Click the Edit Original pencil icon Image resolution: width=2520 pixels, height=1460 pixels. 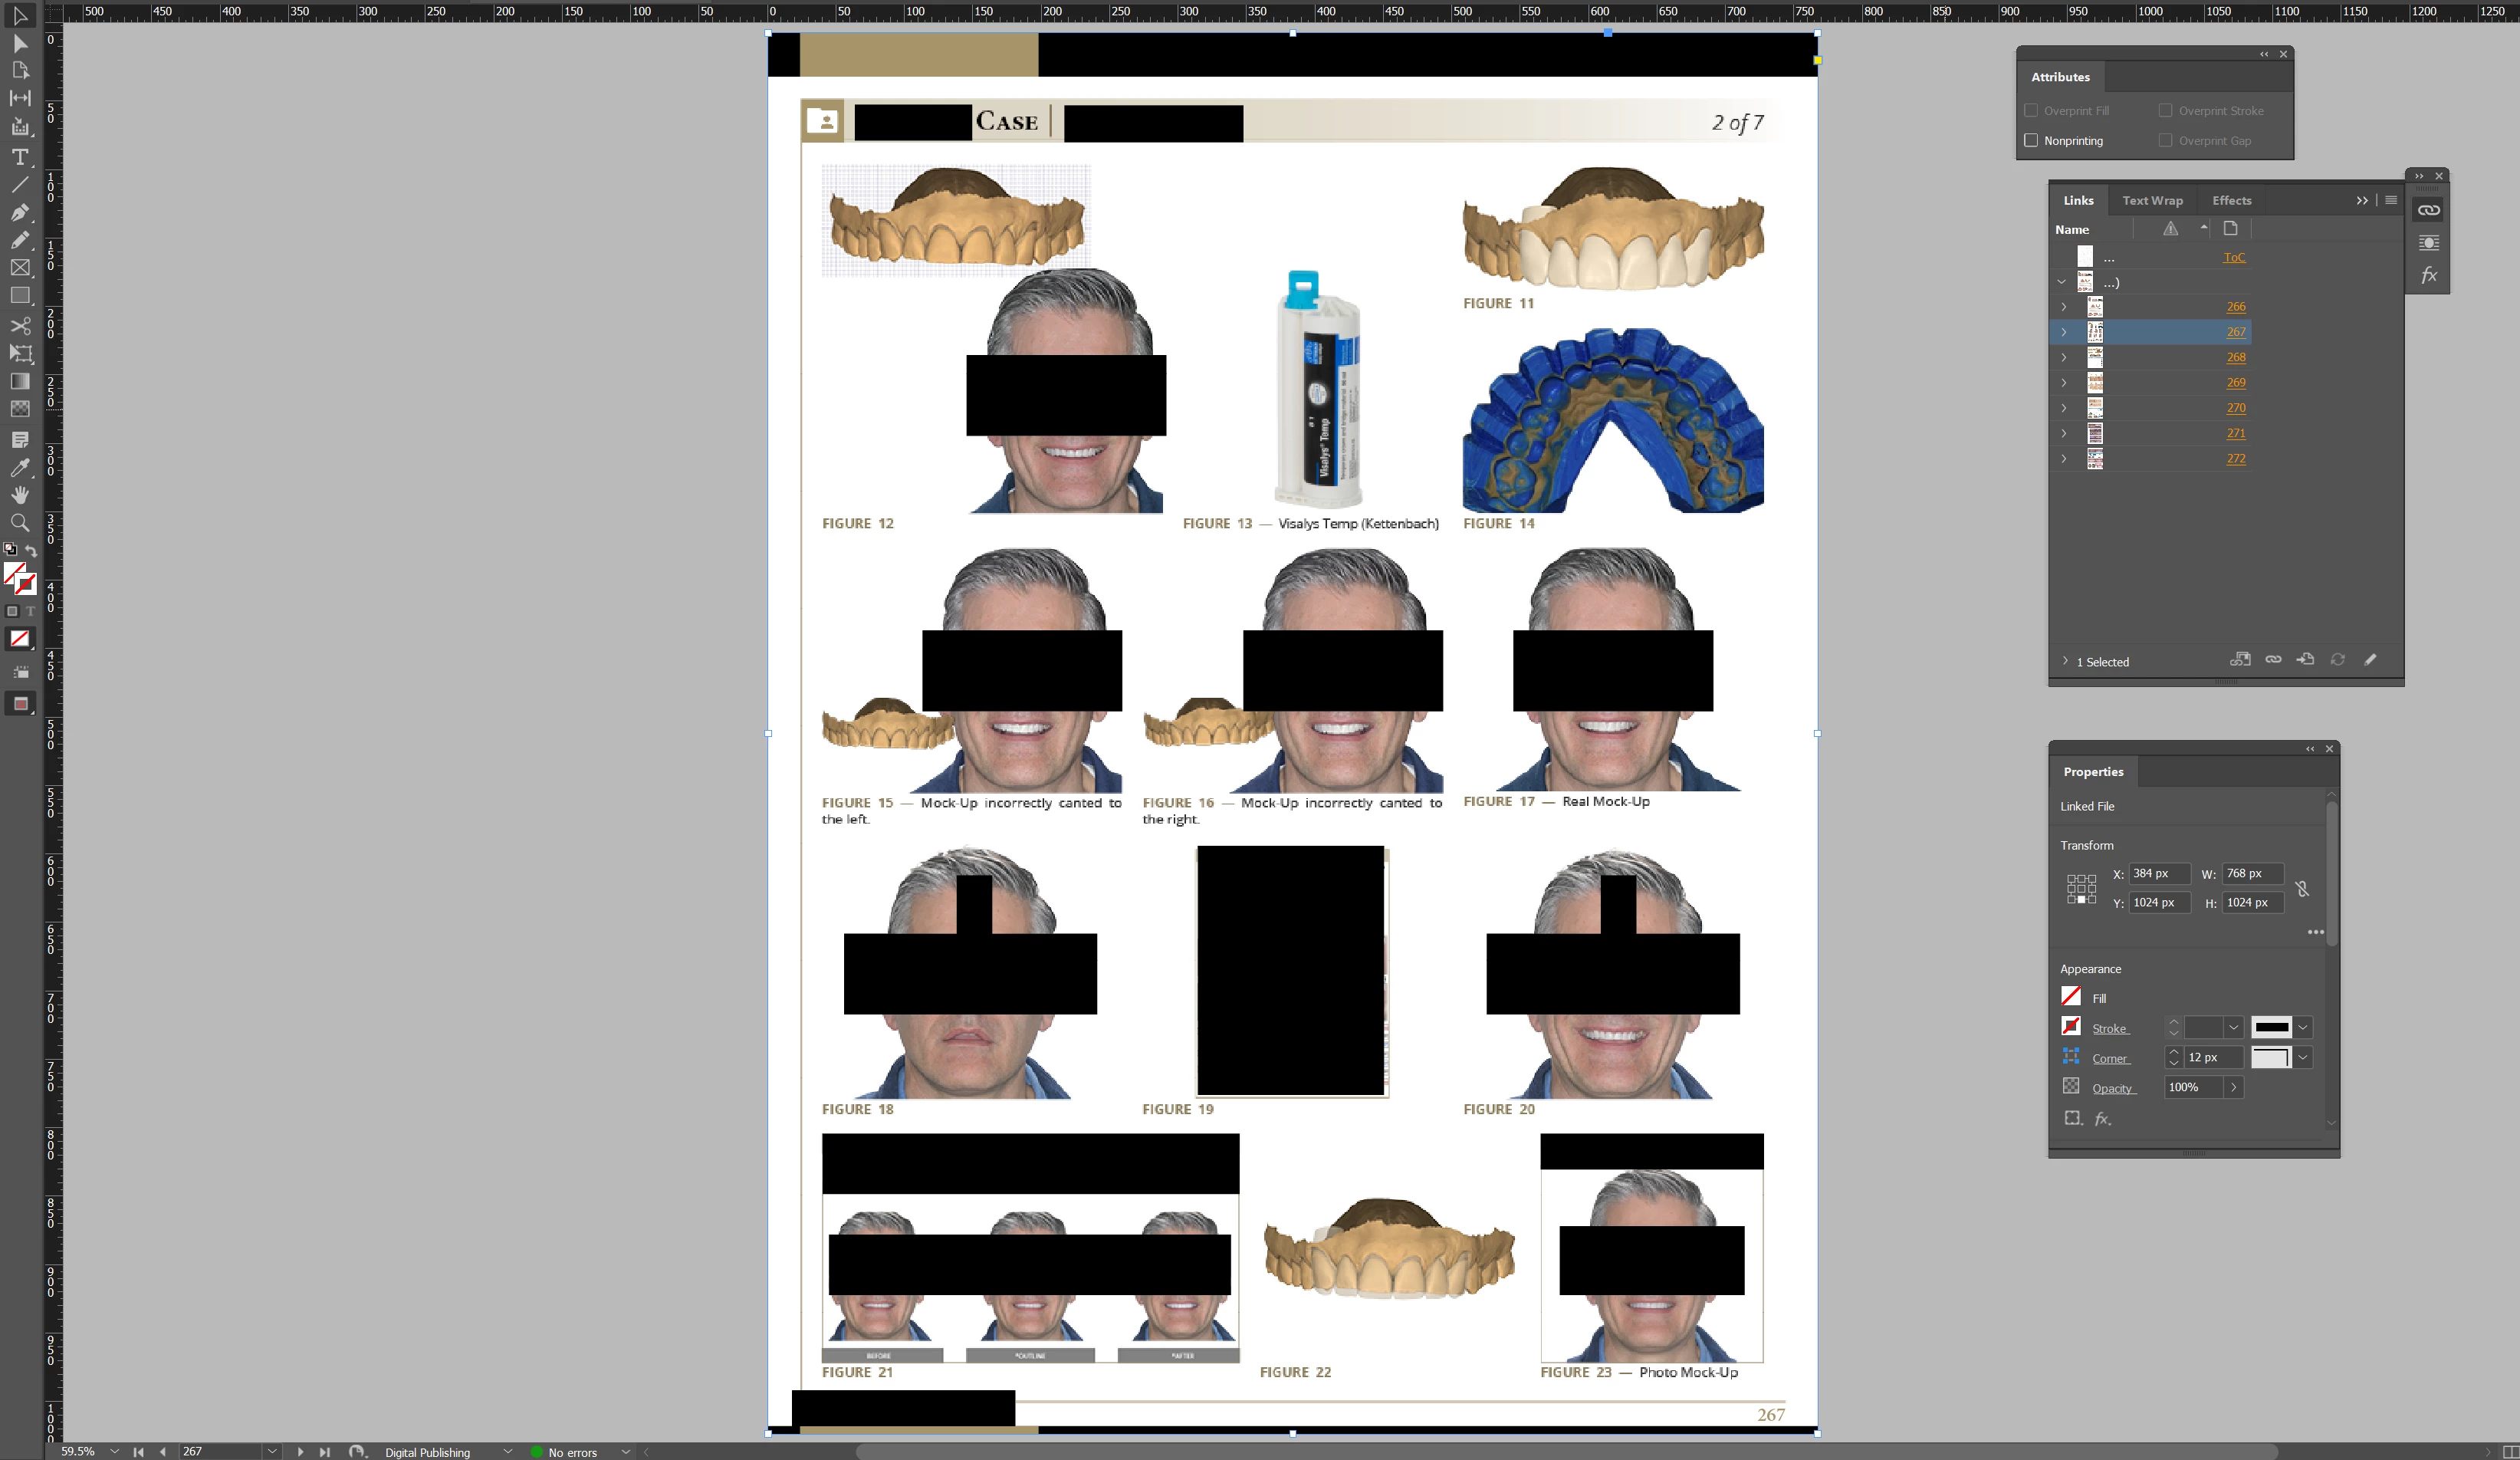click(2370, 660)
